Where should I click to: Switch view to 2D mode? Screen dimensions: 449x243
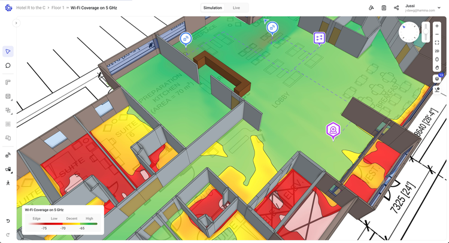click(x=437, y=51)
